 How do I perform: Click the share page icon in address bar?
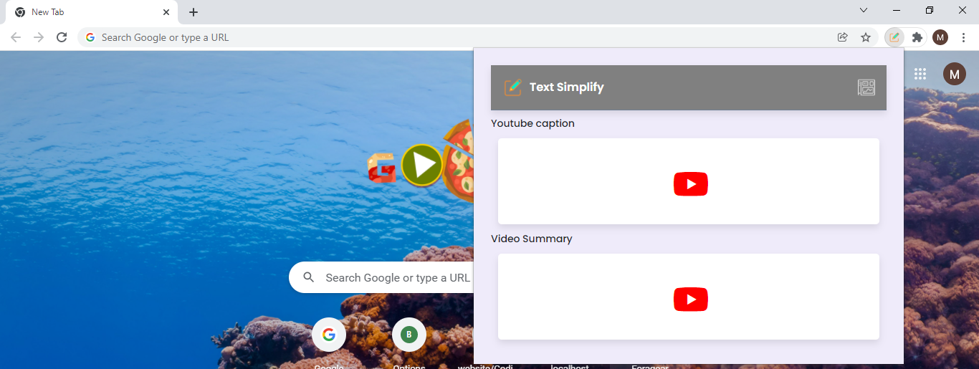click(843, 37)
